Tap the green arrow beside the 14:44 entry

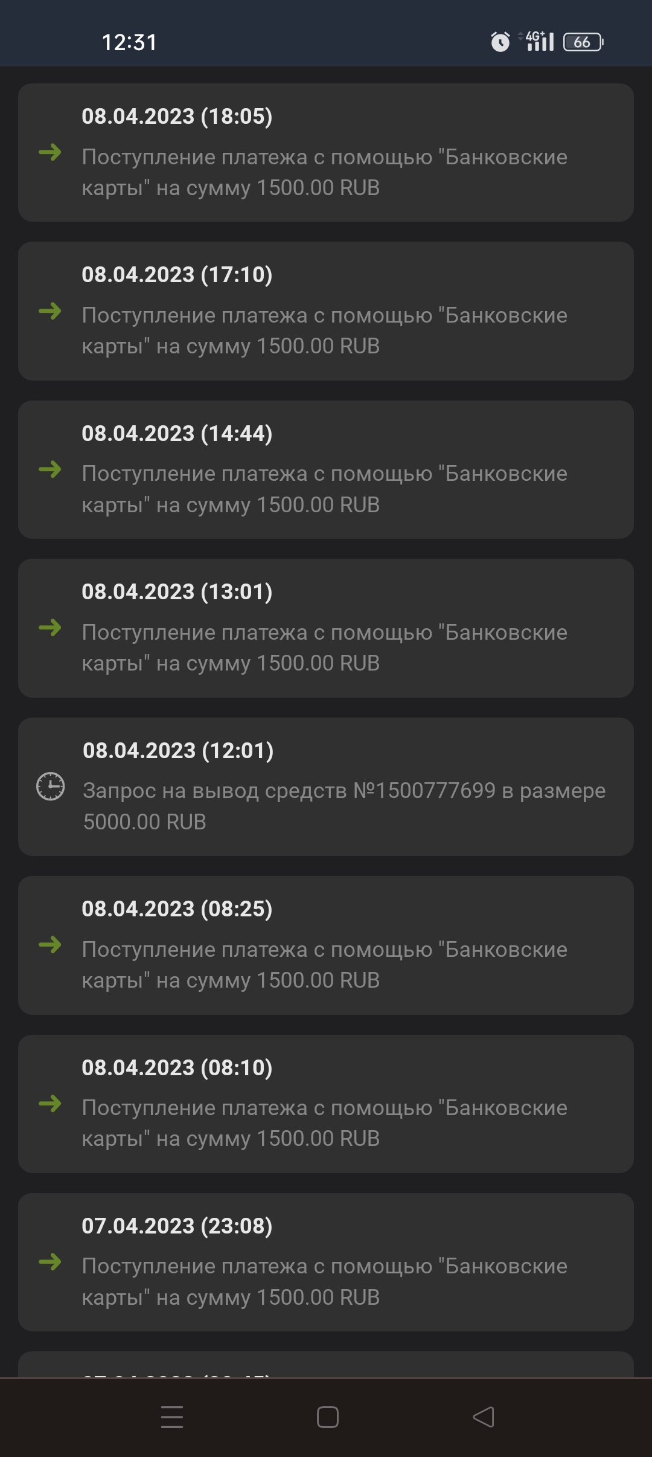[x=50, y=469]
